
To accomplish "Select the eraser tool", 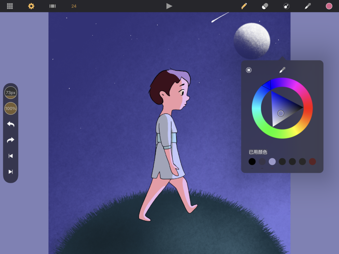I will 265,6.
